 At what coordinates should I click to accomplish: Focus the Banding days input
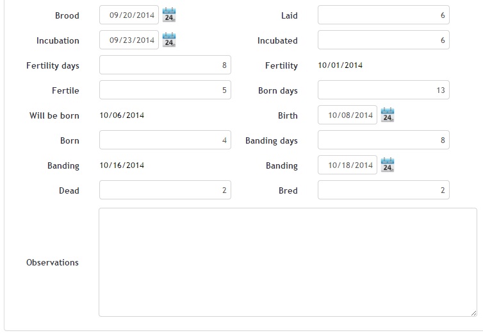point(383,140)
